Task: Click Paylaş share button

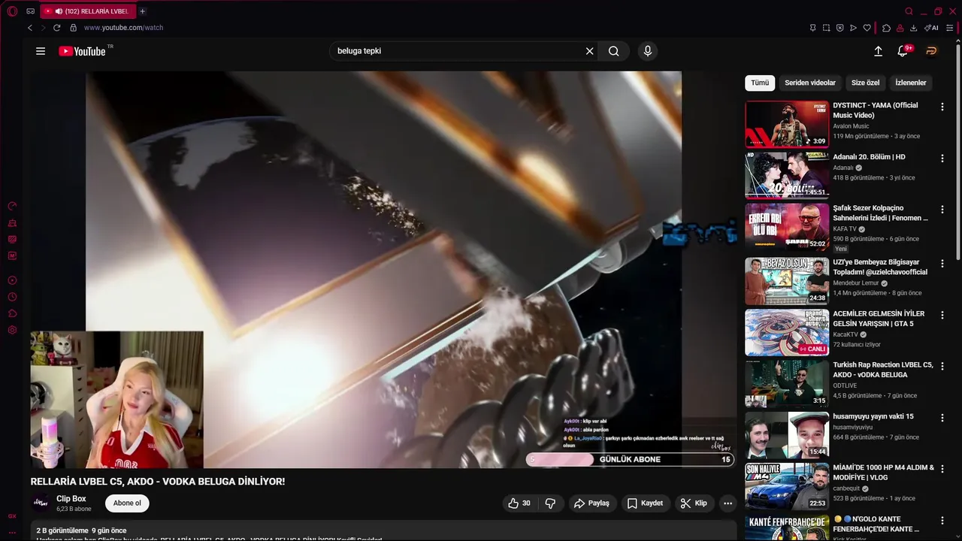Action: [592, 503]
